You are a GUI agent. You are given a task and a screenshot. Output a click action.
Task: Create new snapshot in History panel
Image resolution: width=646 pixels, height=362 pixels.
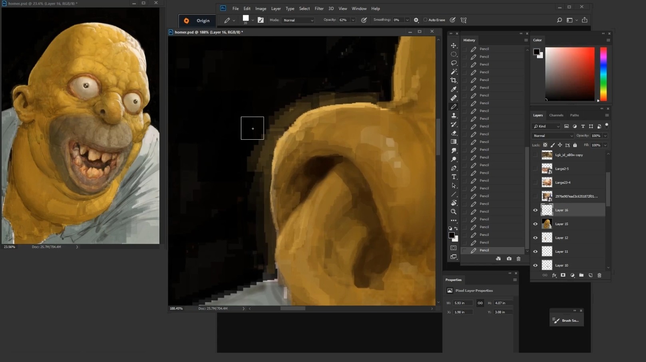pos(509,259)
